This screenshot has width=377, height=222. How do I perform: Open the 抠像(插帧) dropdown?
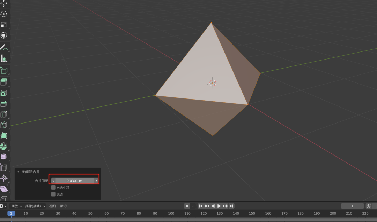pos(35,206)
